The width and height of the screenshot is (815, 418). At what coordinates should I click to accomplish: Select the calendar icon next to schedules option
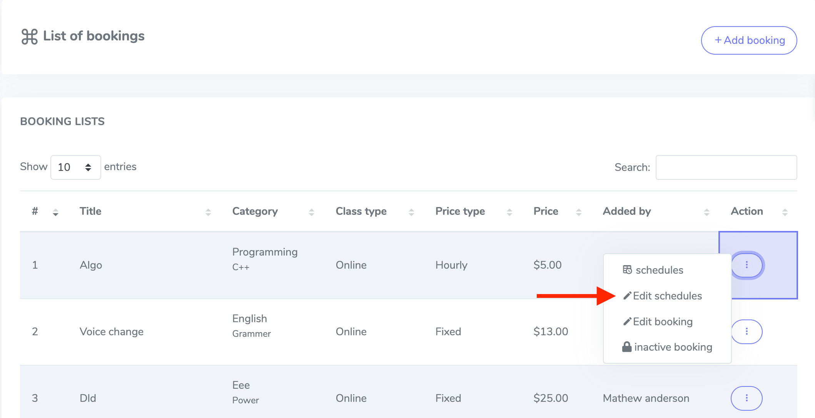tap(627, 270)
